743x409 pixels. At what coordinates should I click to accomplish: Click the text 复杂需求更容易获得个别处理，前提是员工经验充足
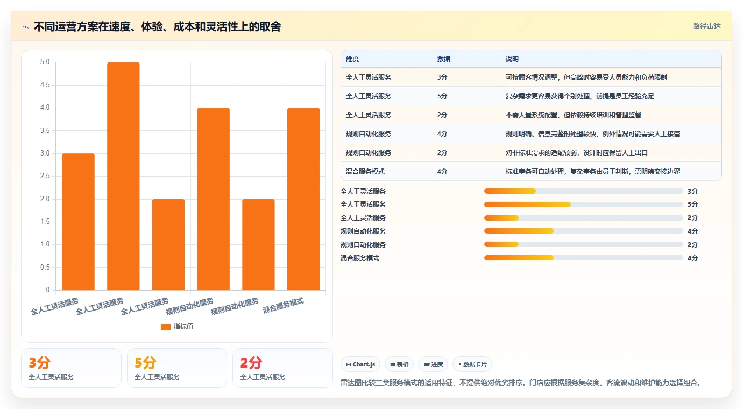coord(580,96)
